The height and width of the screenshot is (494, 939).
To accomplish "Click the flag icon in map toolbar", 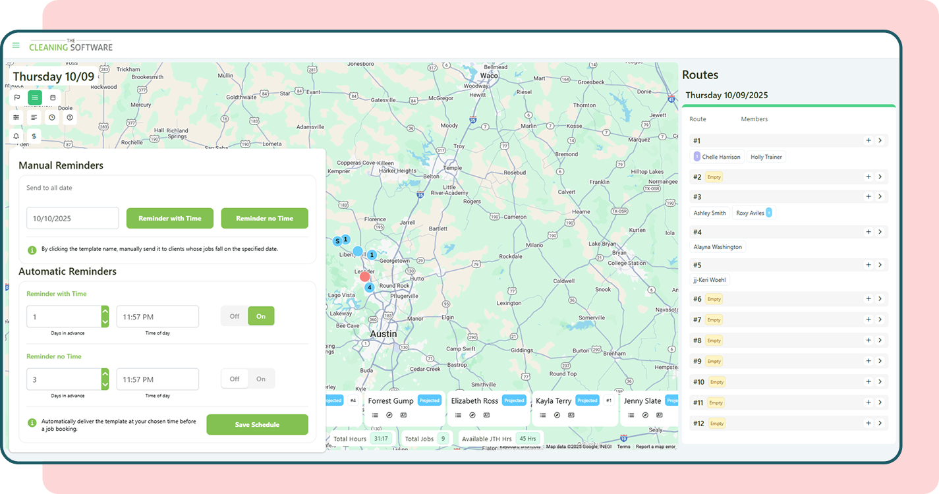I will [x=17, y=97].
